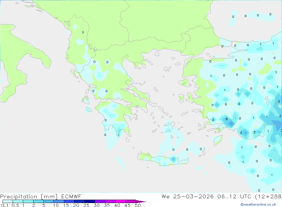
Task: Click the 0.1 to 0.5 mm legend swatch
Action: 8,201
